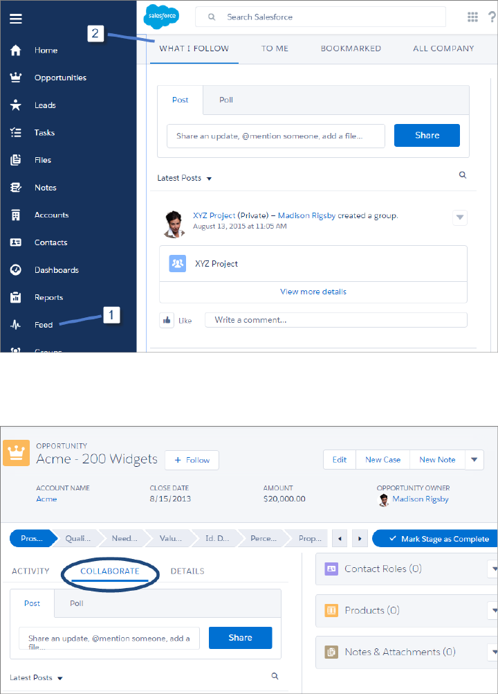This screenshot has height=694, width=498.
Task: Switch to the To Me tab
Action: (275, 48)
